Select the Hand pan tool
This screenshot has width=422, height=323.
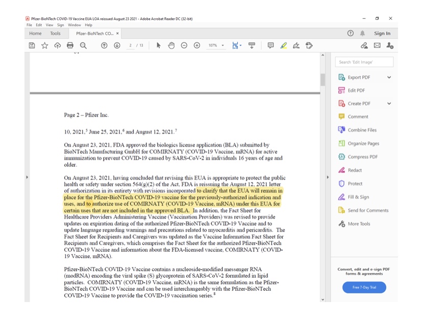[171, 45]
